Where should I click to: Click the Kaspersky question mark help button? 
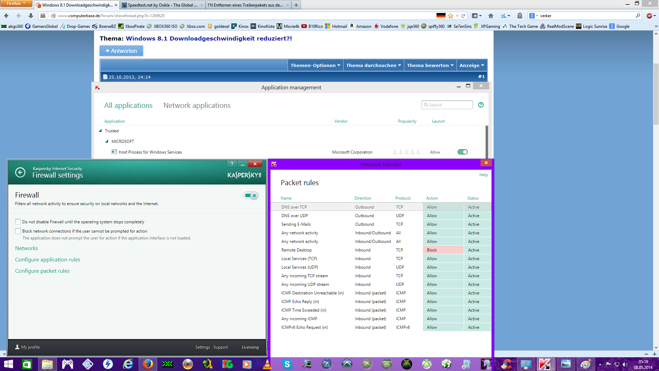pyautogui.click(x=232, y=164)
